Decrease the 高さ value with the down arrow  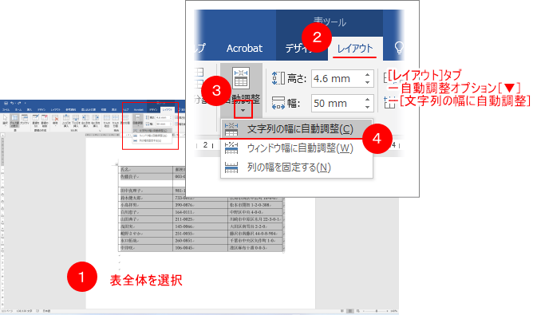(368, 83)
